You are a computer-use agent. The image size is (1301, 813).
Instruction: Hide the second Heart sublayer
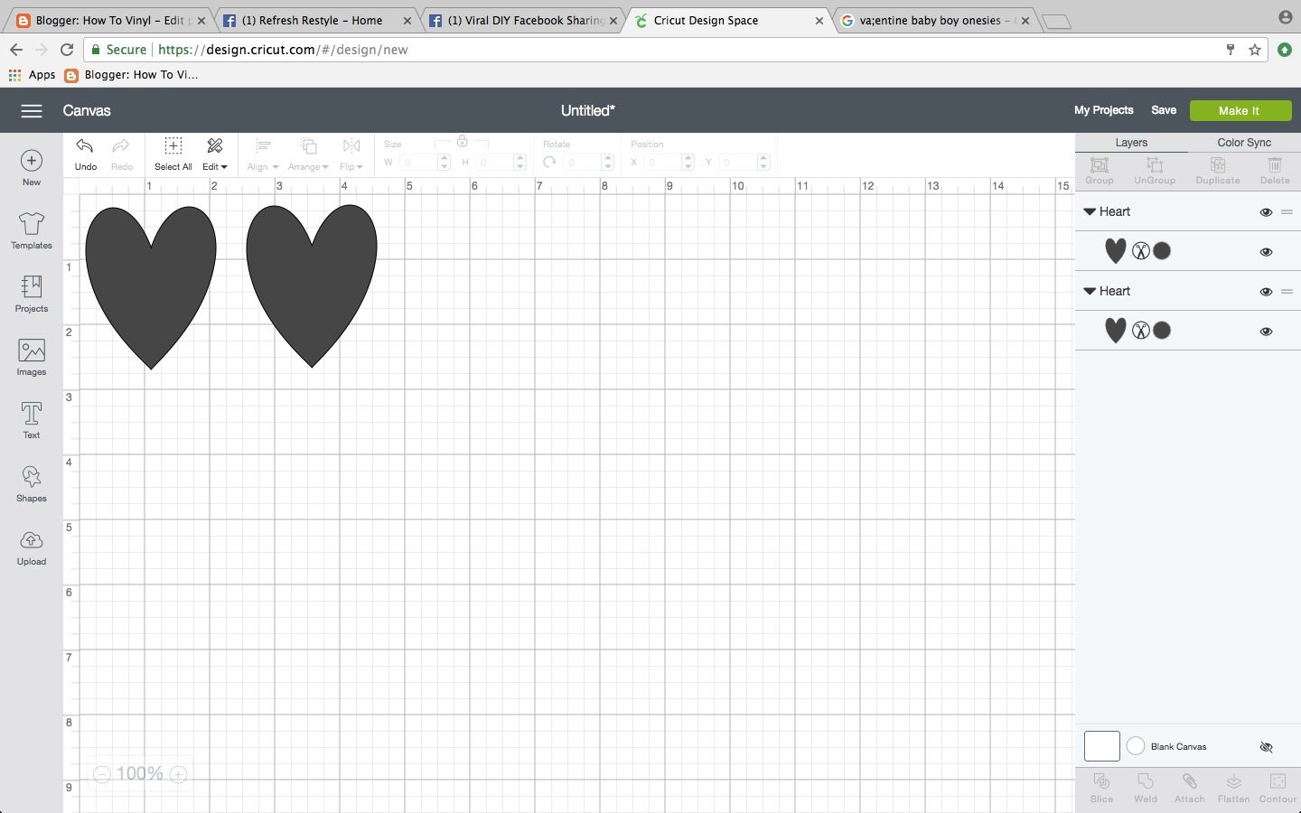point(1266,332)
